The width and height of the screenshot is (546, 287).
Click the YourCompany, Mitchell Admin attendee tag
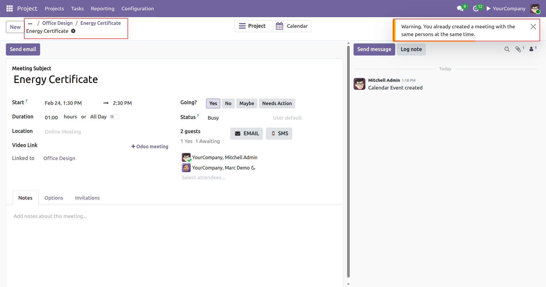click(x=225, y=157)
